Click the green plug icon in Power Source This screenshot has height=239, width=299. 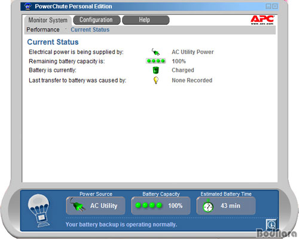coord(77,205)
